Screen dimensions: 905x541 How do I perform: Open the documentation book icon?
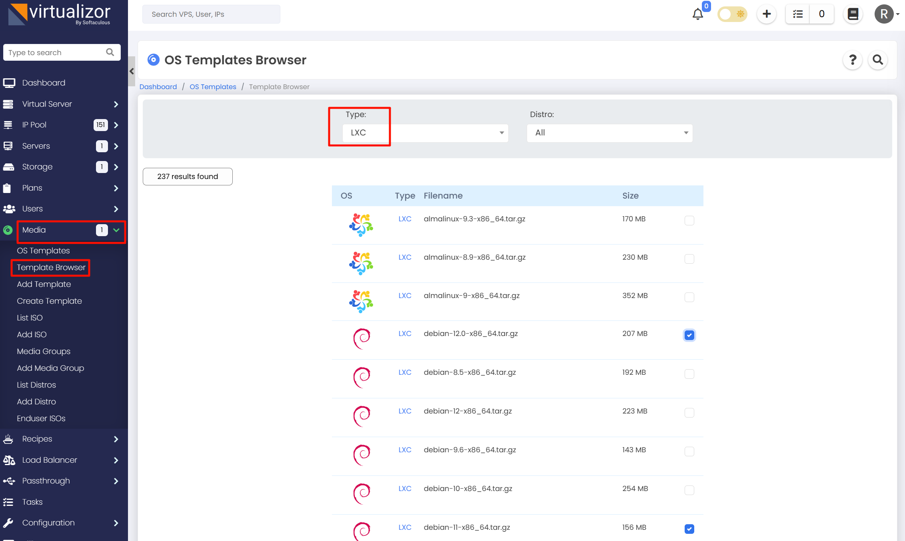coord(853,14)
